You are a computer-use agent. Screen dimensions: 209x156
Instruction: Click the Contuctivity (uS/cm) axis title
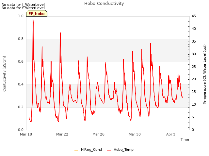(x=4, y=74)
